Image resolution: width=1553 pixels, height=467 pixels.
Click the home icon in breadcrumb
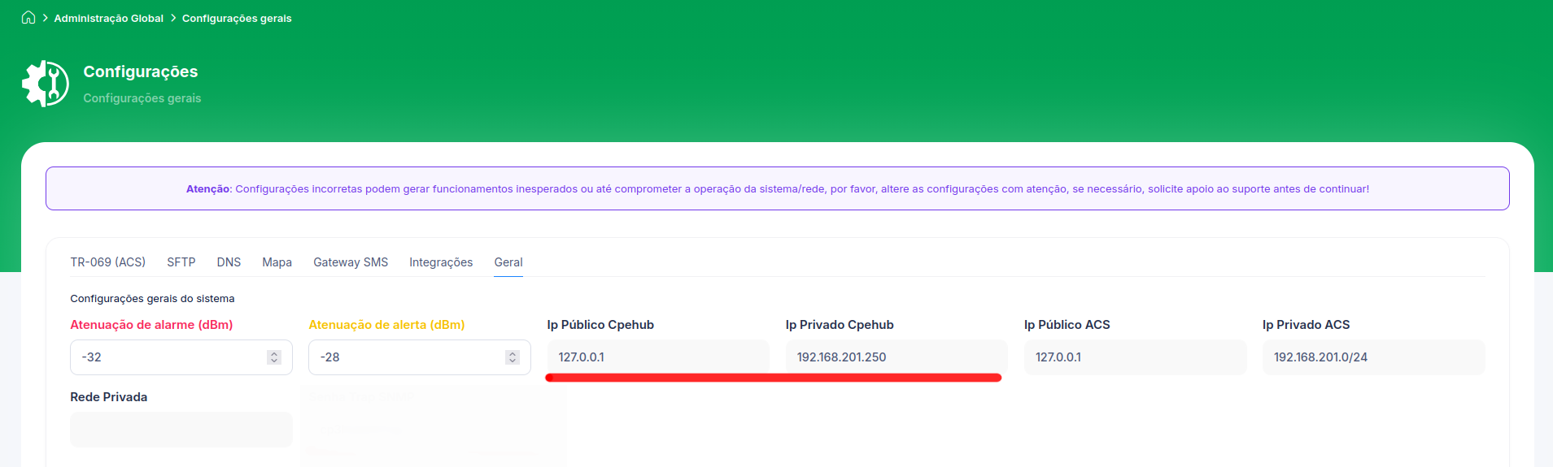click(x=28, y=18)
